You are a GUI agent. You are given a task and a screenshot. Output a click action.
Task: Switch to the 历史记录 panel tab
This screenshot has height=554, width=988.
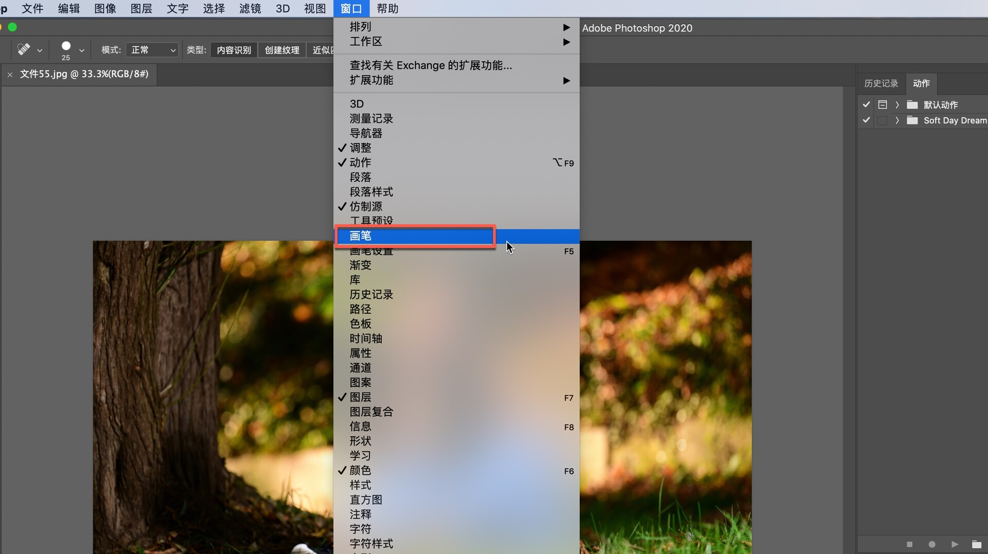(x=881, y=83)
